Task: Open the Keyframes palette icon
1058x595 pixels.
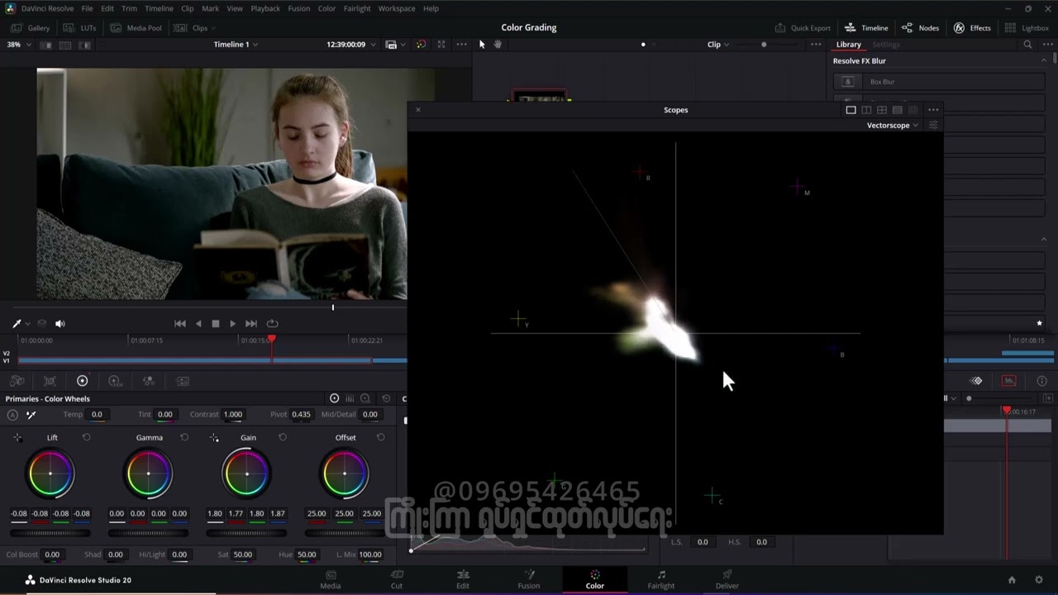Action: coord(976,381)
